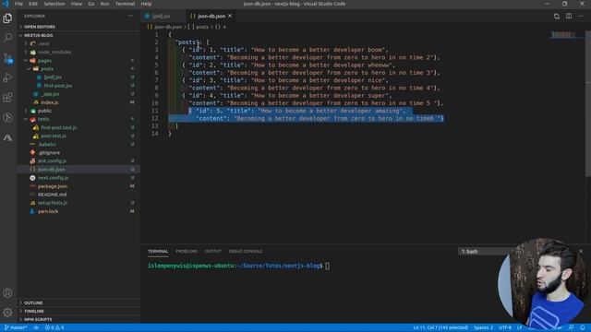The width and height of the screenshot is (591, 332).
Task: Open the Azure icon in activity bar
Action: [7, 137]
